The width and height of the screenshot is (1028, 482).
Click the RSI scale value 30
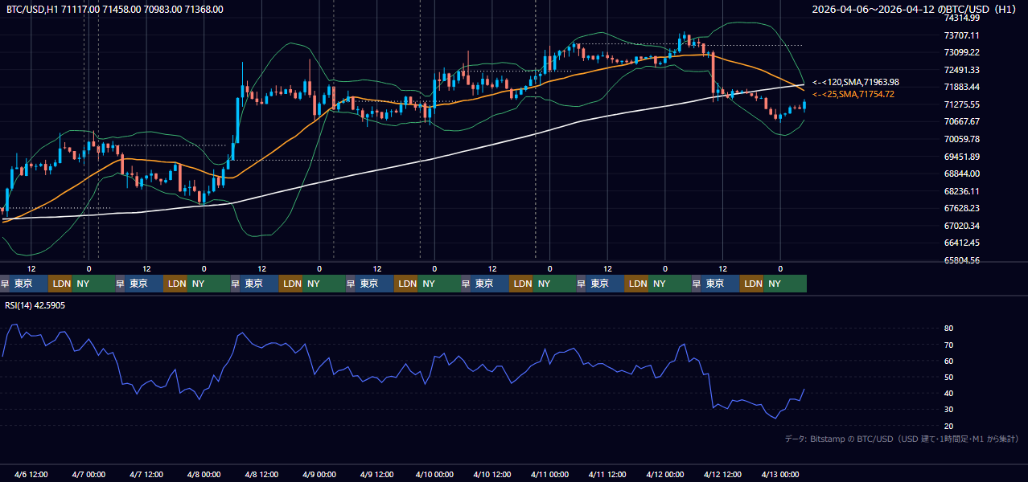click(x=949, y=410)
